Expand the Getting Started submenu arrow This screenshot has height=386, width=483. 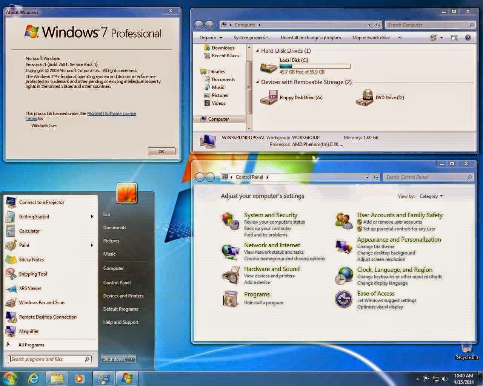[92, 217]
